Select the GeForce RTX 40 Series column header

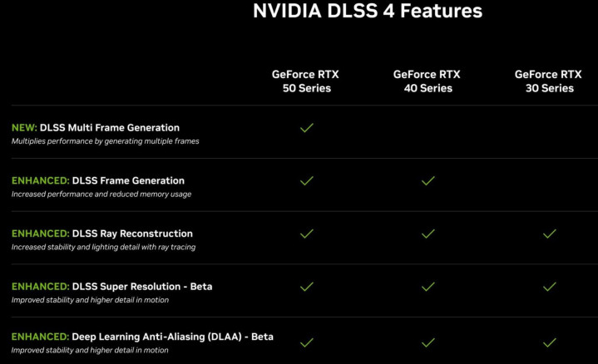427,81
